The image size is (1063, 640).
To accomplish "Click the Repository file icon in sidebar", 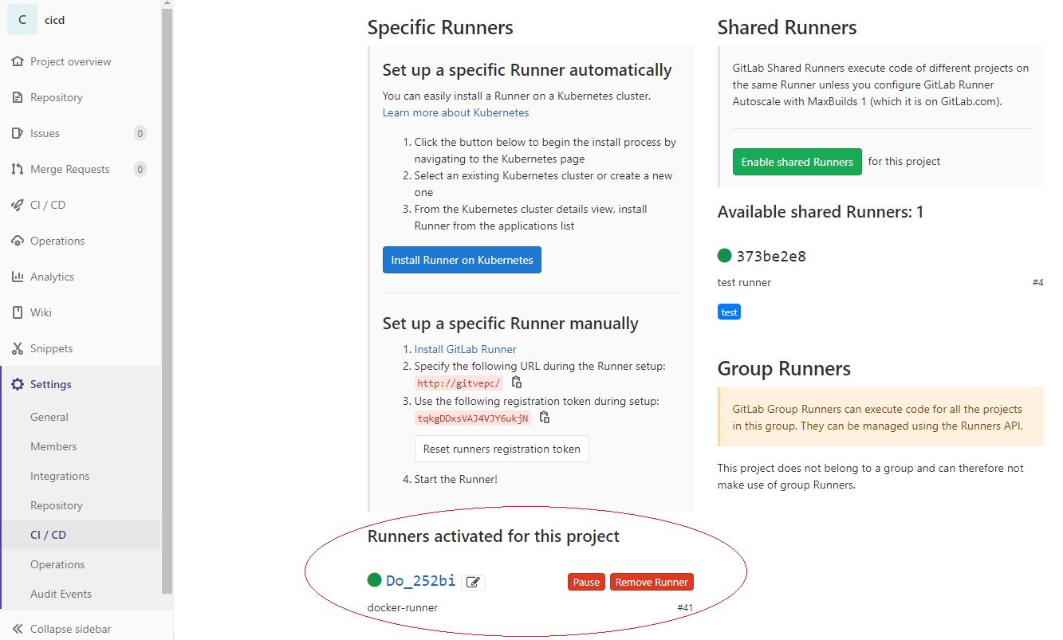I will [x=18, y=97].
